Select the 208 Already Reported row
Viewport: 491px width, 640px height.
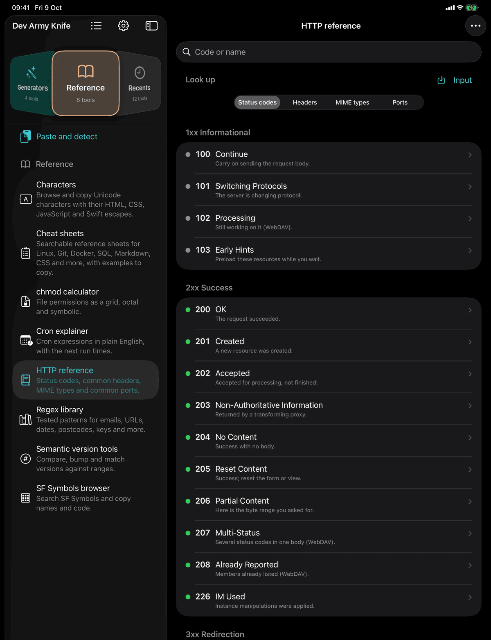pyautogui.click(x=329, y=569)
